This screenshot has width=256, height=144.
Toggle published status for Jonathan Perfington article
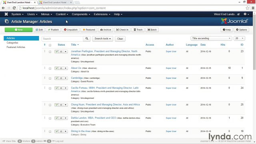click(57, 52)
